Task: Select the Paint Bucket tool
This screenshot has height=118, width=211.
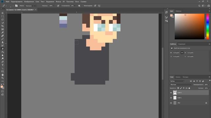Action: point(3,52)
